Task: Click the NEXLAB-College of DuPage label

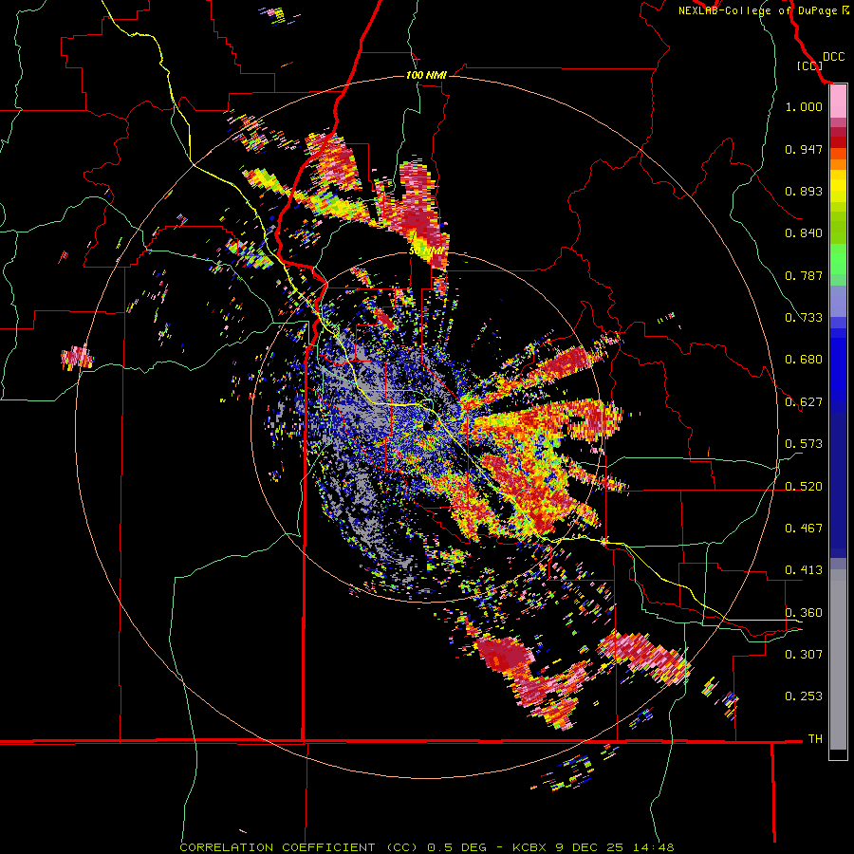Action: click(763, 10)
